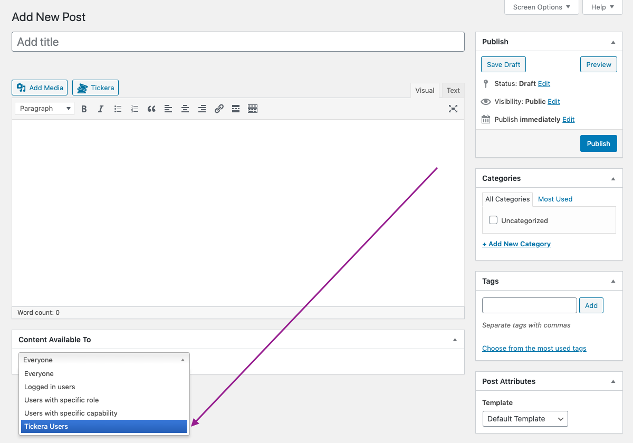This screenshot has width=633, height=443.
Task: Click Add New Category link
Action: click(x=516, y=244)
